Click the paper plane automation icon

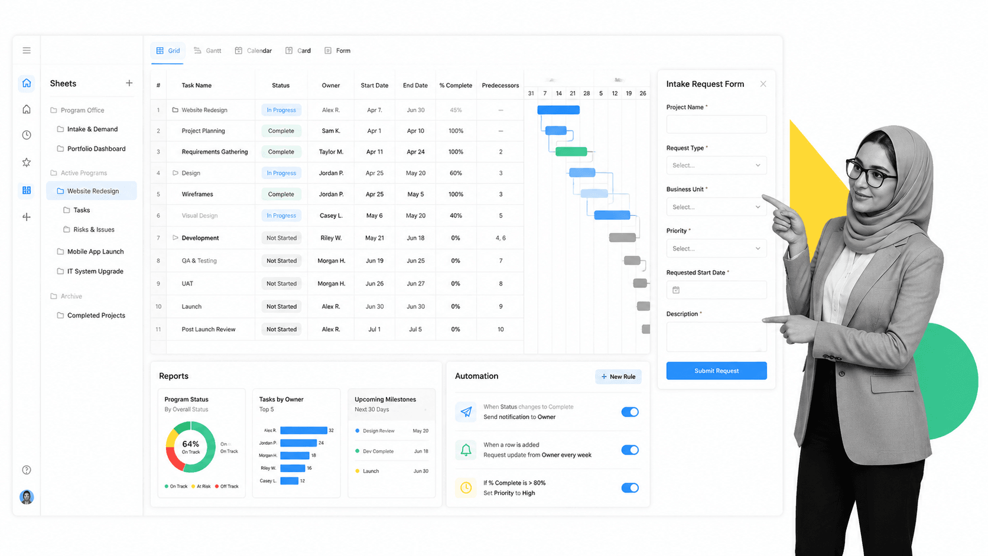coord(466,412)
